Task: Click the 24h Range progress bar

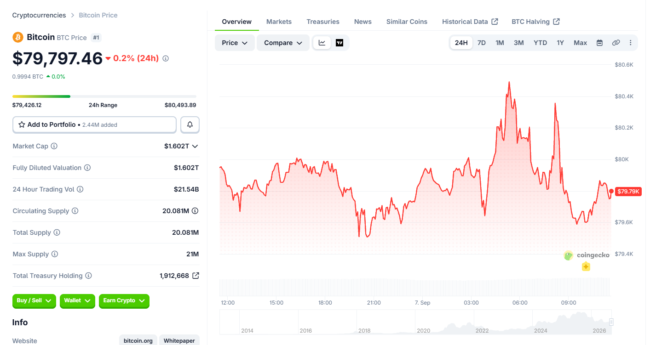Action: (104, 96)
